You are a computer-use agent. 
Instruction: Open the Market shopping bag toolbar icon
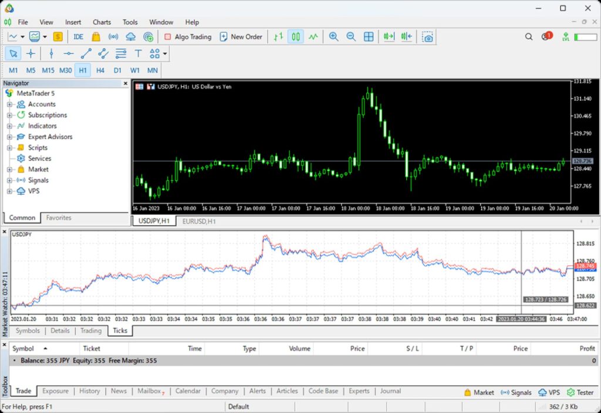pyautogui.click(x=96, y=37)
